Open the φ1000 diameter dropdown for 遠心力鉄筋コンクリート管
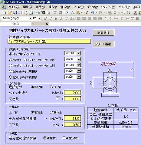141x145 pixels. coord(79,53)
